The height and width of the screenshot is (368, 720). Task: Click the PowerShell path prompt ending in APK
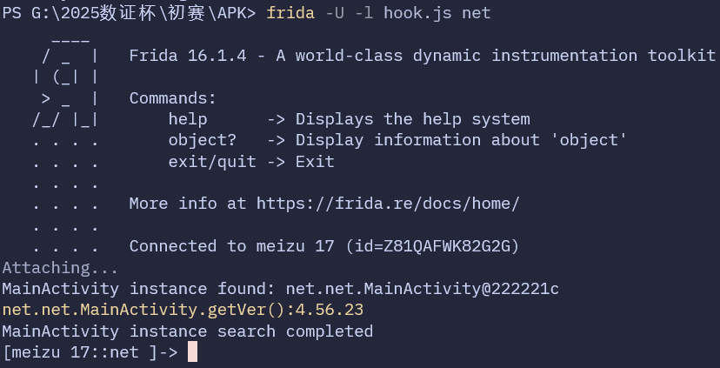coord(129,13)
